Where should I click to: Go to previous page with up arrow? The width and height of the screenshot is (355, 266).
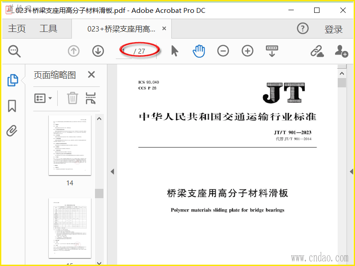74,51
